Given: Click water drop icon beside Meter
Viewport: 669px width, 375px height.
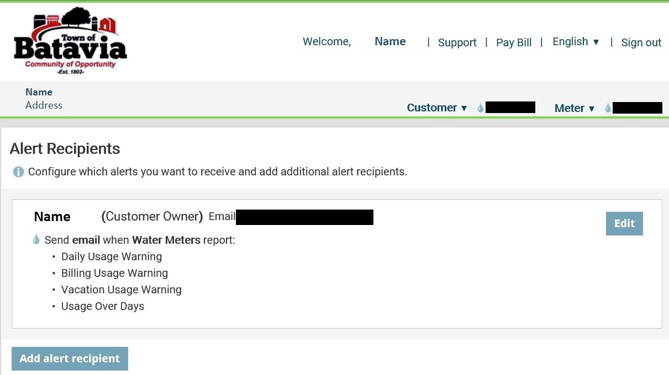Looking at the screenshot, I should click(608, 108).
